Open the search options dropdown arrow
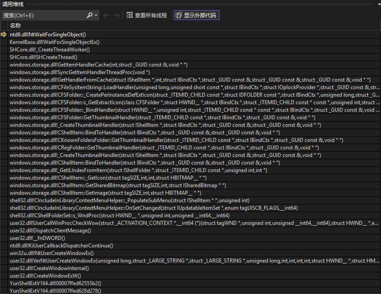This screenshot has width=381, height=294. pyautogui.click(x=96, y=16)
